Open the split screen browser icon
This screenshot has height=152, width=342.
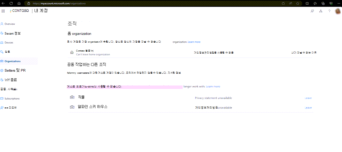[x=307, y=3]
